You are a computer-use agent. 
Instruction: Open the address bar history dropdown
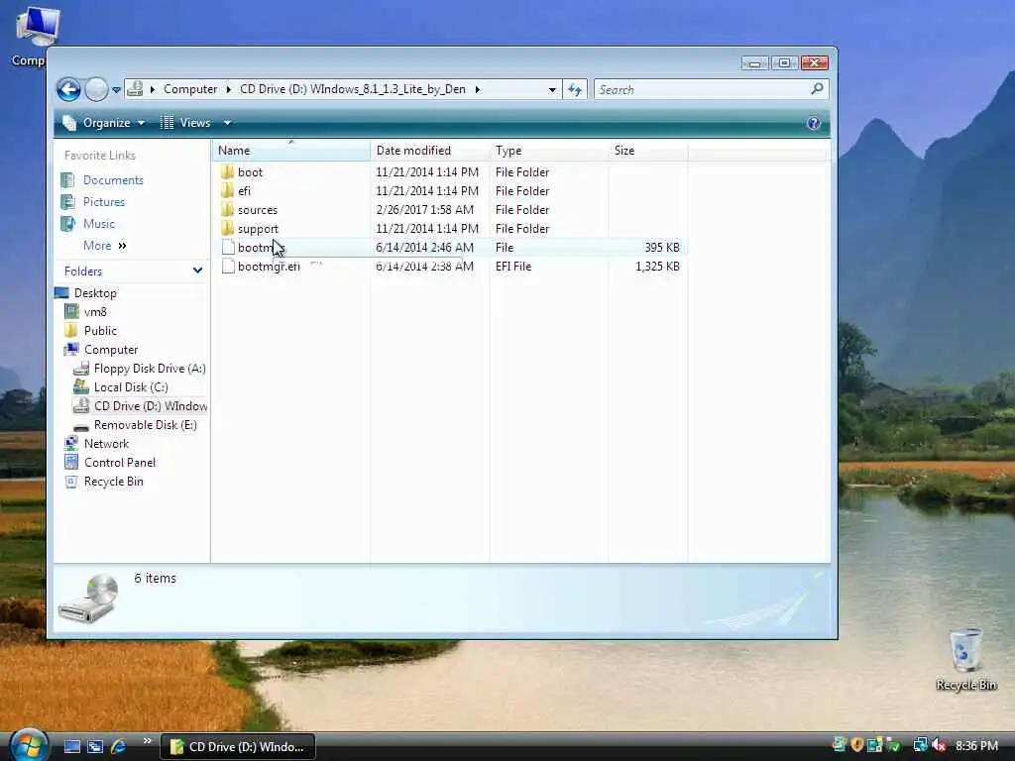(552, 90)
